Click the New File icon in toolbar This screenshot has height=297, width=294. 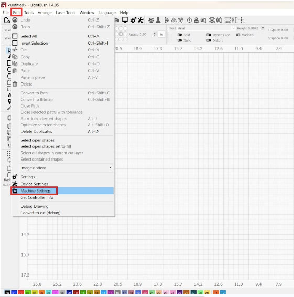click(7, 20)
